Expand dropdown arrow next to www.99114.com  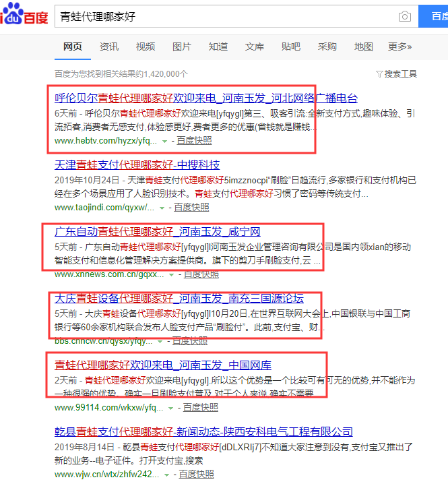[170, 408]
